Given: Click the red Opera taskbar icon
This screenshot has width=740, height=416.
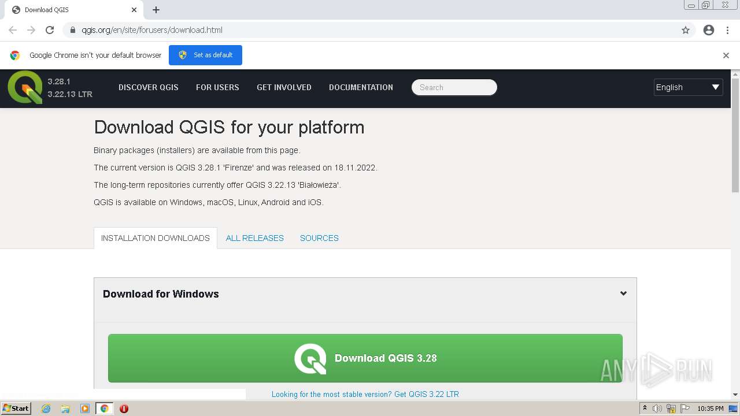Looking at the screenshot, I should tap(124, 408).
